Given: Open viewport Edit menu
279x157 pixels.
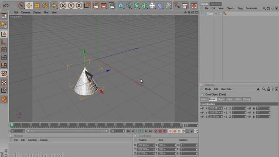Looking at the screenshot, I should 16,12.
